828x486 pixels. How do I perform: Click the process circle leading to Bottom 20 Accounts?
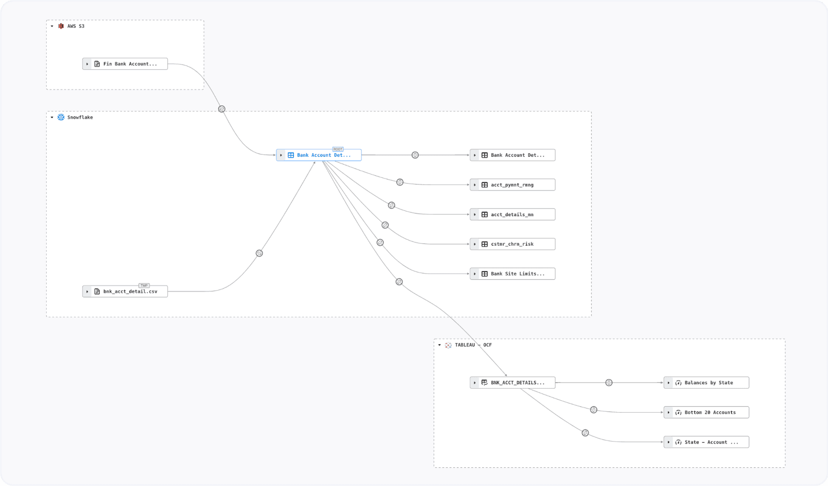(x=594, y=409)
